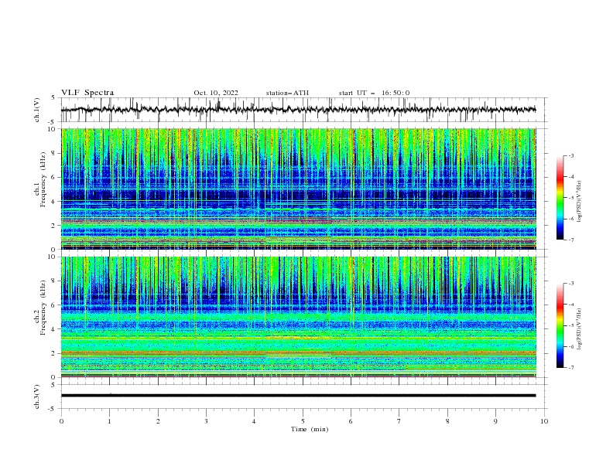Click the ch.1 color scale bar
This screenshot has width=613, height=473.
click(x=560, y=198)
